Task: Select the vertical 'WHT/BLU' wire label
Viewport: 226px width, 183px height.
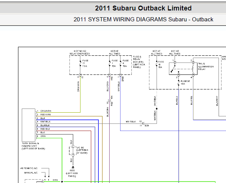Action: tap(119, 86)
